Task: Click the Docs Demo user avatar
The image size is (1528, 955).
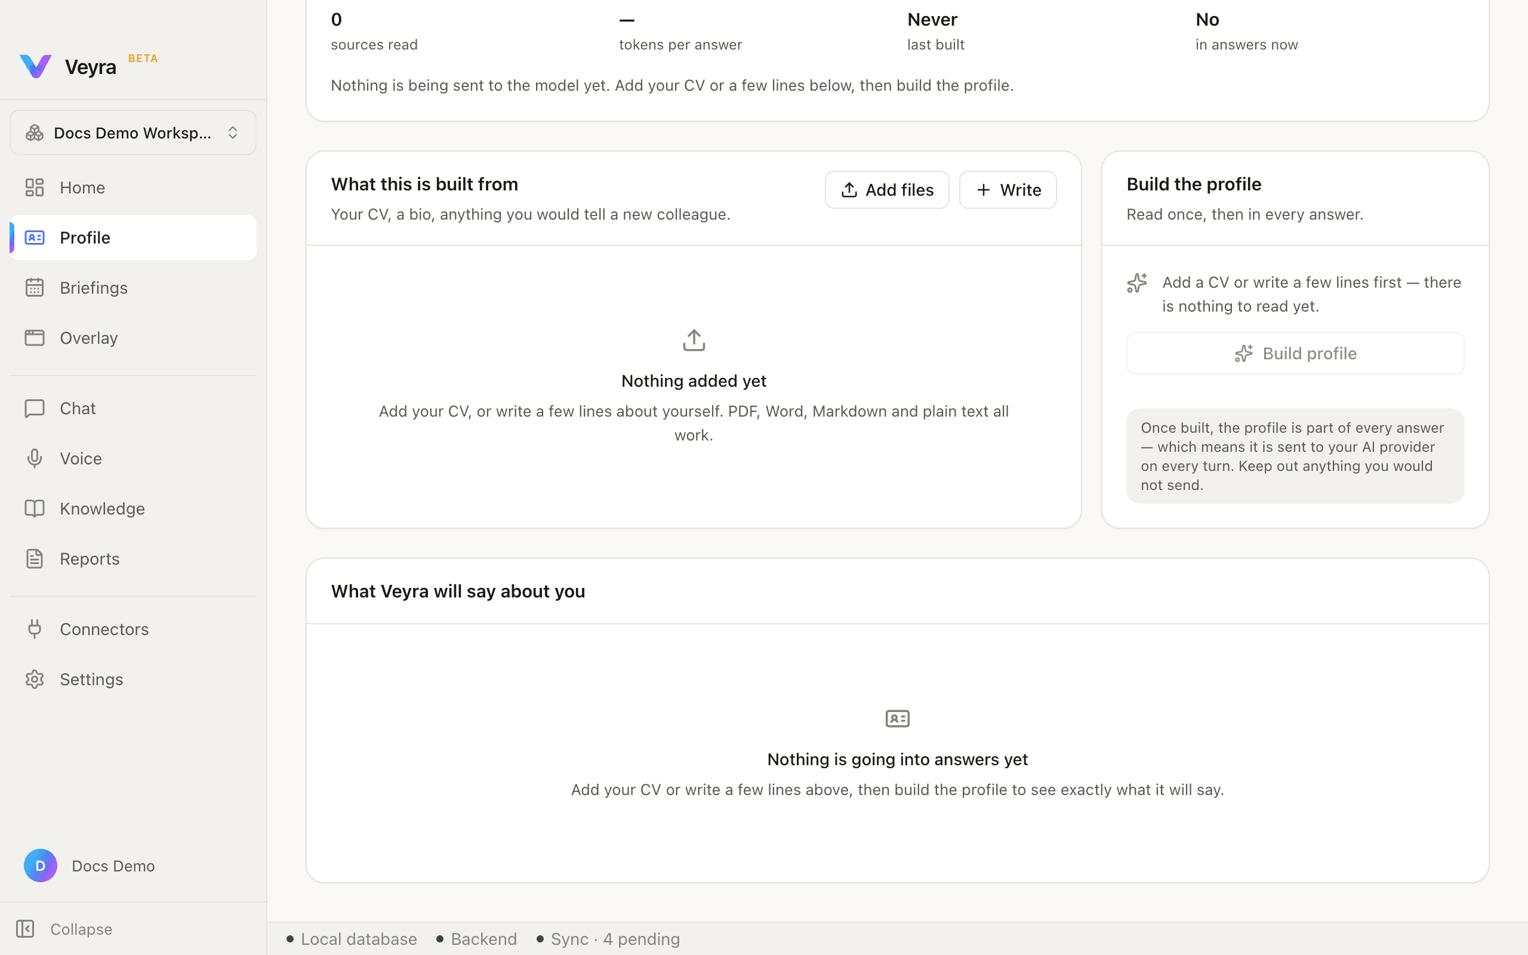Action: (x=41, y=865)
